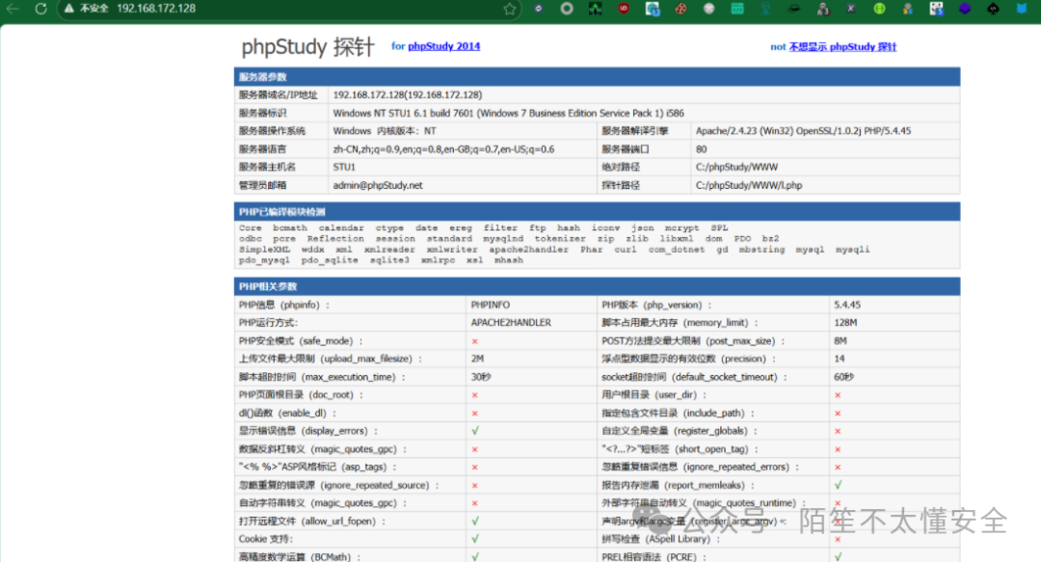Open the uBlock Origin extension
Image resolution: width=1041 pixels, height=562 pixels.
click(624, 10)
